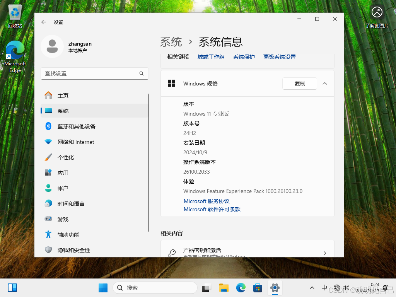This screenshot has width=396, height=297.
Task: Maximize the Settings window
Action: (x=317, y=19)
